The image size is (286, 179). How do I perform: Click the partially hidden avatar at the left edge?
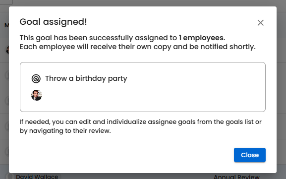coord(7,50)
